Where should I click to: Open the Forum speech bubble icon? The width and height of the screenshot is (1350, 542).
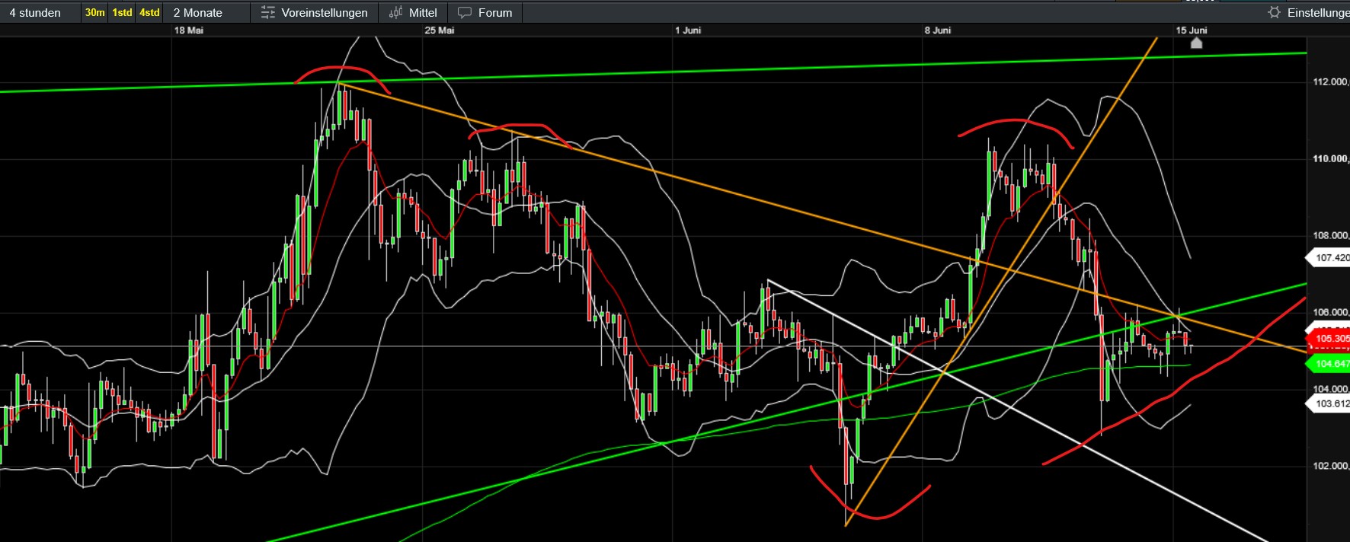coord(465,13)
